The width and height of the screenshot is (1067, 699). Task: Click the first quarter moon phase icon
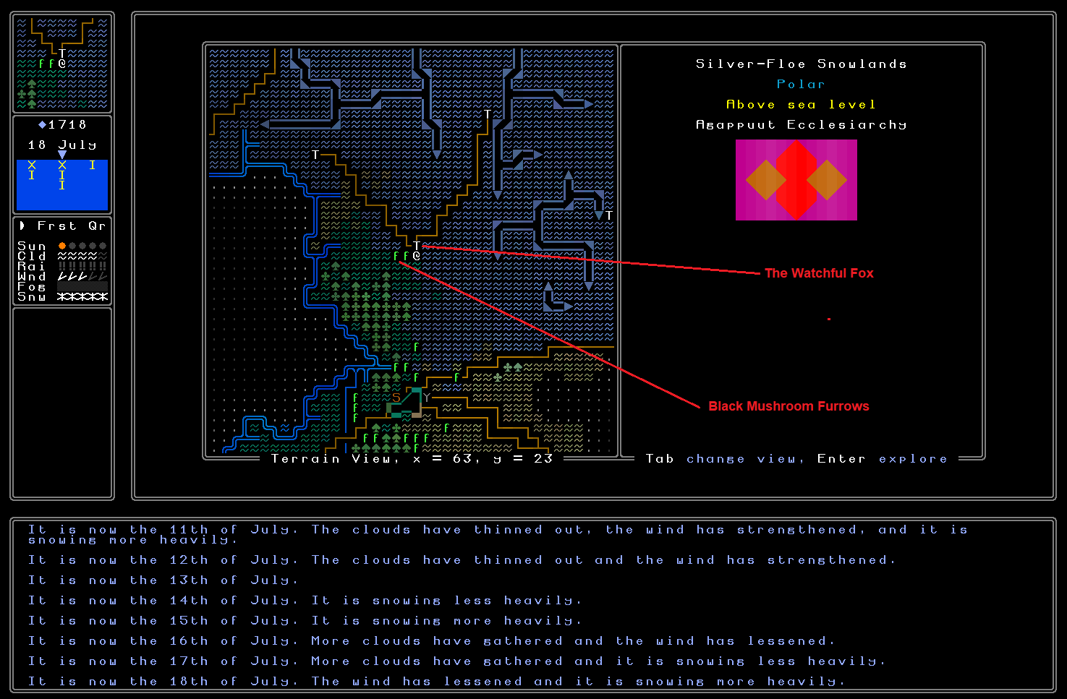click(x=22, y=226)
